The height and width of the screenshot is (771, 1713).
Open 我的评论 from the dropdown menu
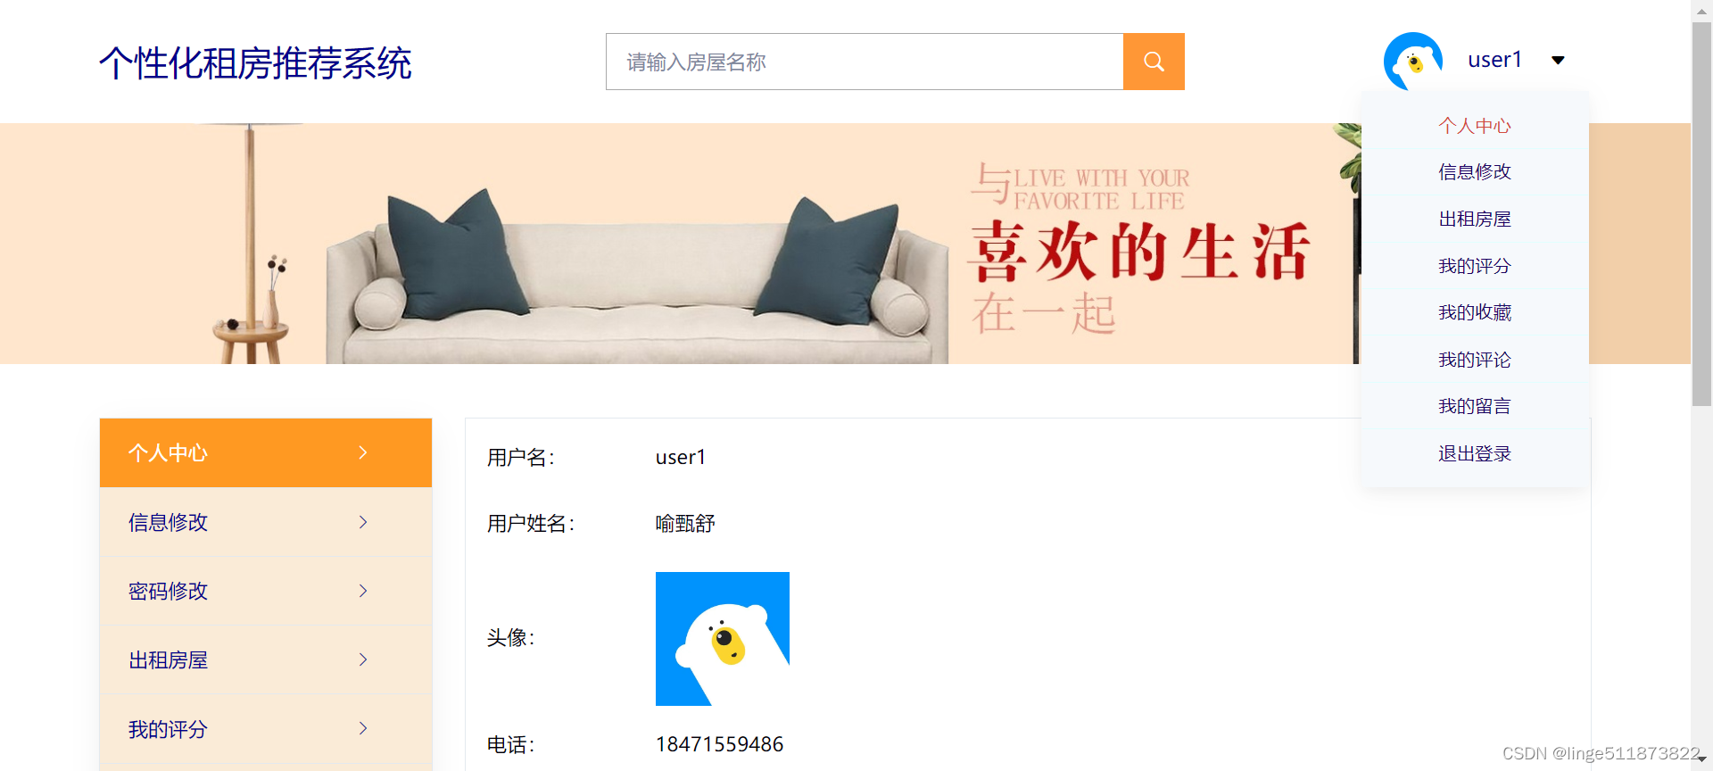point(1475,360)
